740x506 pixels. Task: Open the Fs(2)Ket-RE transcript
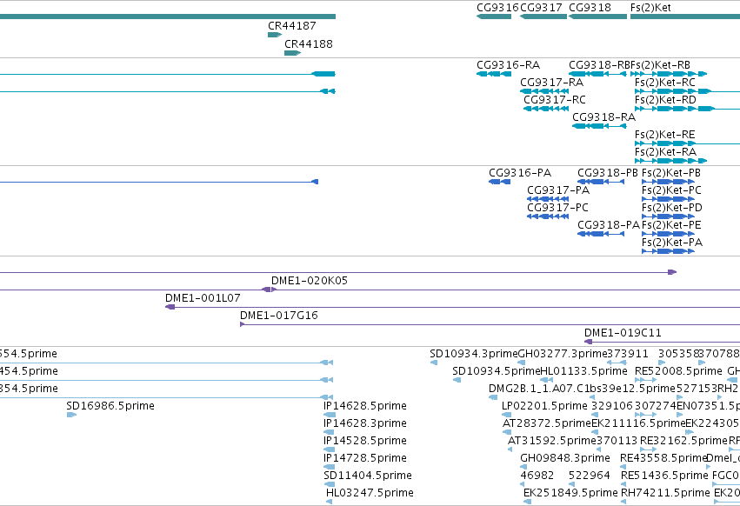pos(687,143)
